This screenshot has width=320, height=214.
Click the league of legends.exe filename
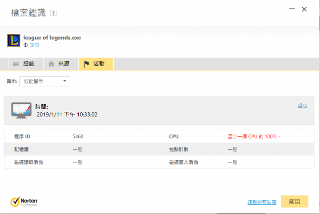[52, 38]
